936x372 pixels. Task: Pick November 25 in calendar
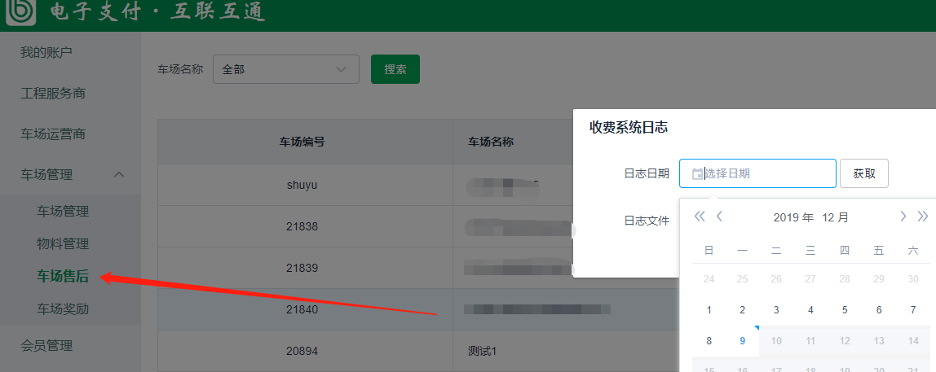tap(743, 279)
